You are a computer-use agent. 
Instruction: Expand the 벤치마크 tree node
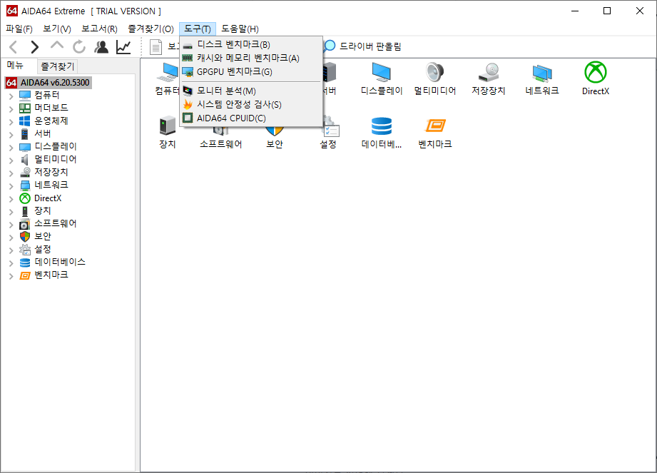[x=11, y=276]
